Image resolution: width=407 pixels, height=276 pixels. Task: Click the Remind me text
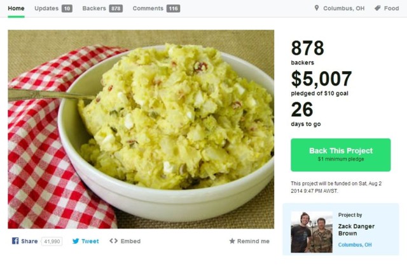253,241
